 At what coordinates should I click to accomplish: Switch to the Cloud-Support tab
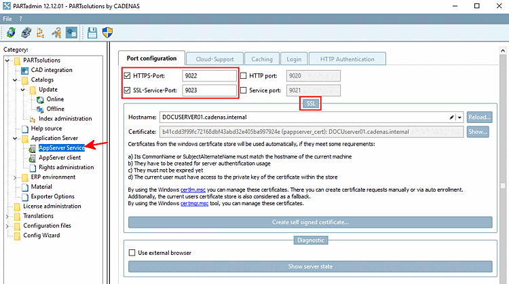214,59
